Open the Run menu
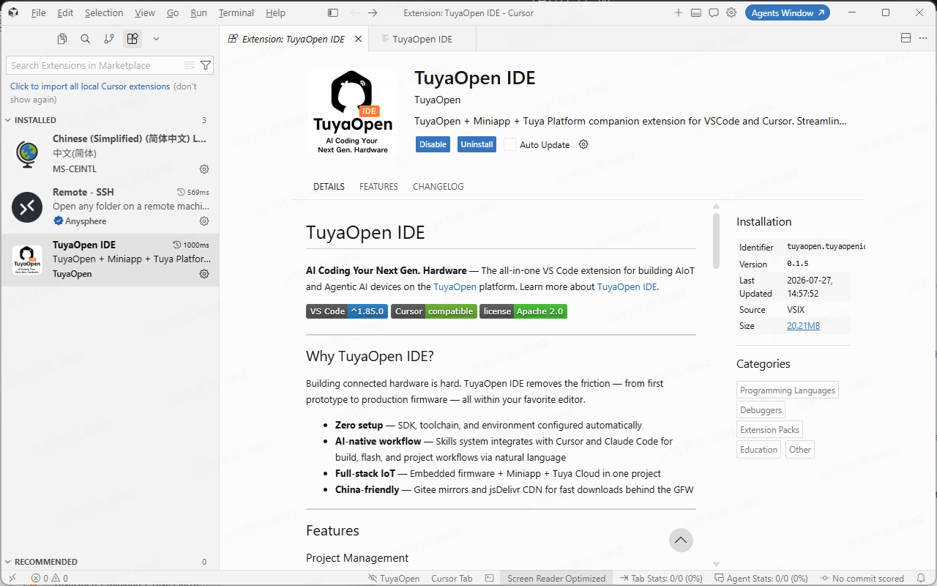This screenshot has height=586, width=937. pyautogui.click(x=198, y=12)
